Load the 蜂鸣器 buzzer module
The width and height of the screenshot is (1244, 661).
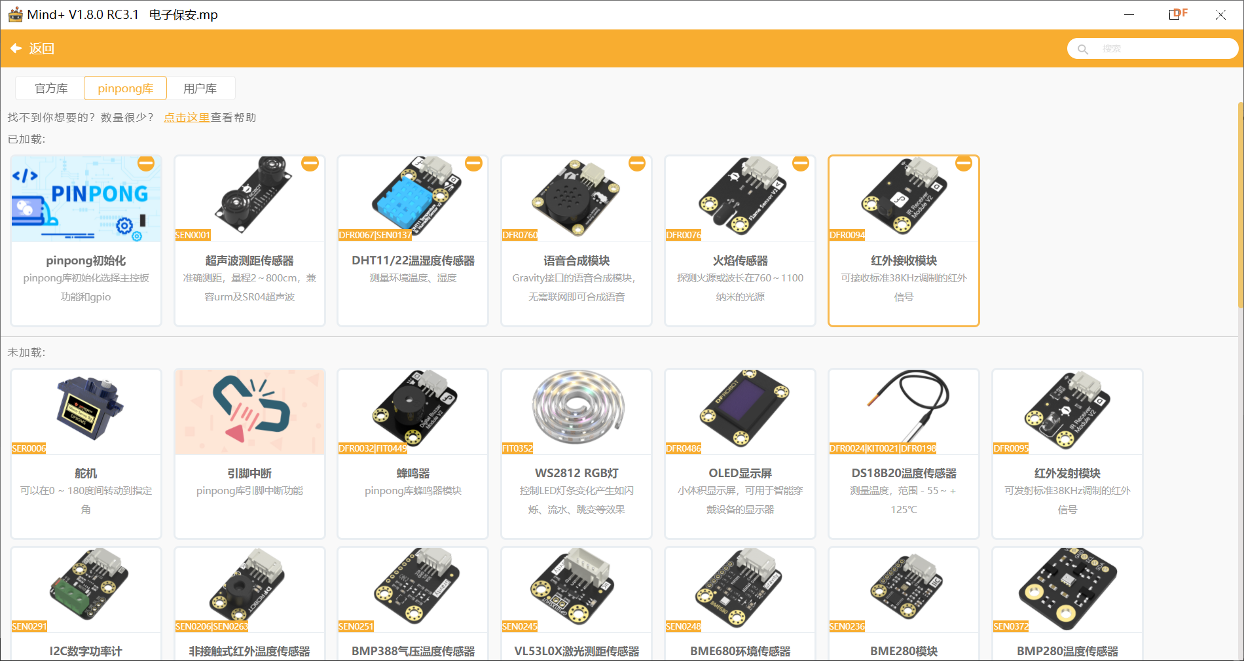point(413,454)
